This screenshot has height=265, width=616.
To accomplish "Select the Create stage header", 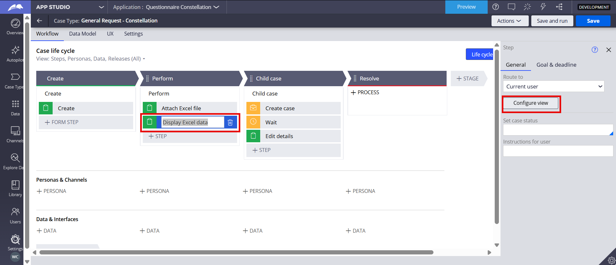I will 87,79.
